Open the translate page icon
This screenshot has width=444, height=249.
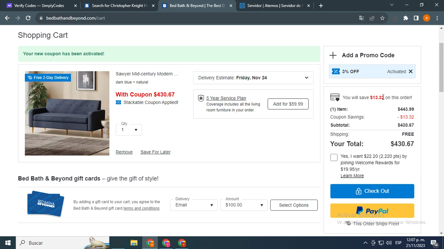coord(361,18)
